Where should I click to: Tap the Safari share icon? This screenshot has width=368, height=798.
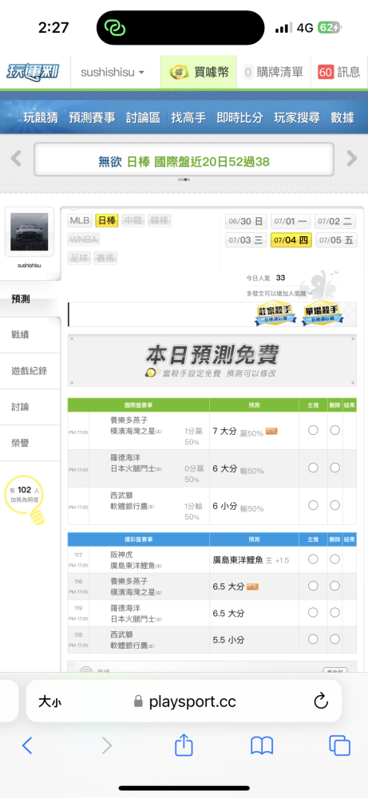coord(184,746)
